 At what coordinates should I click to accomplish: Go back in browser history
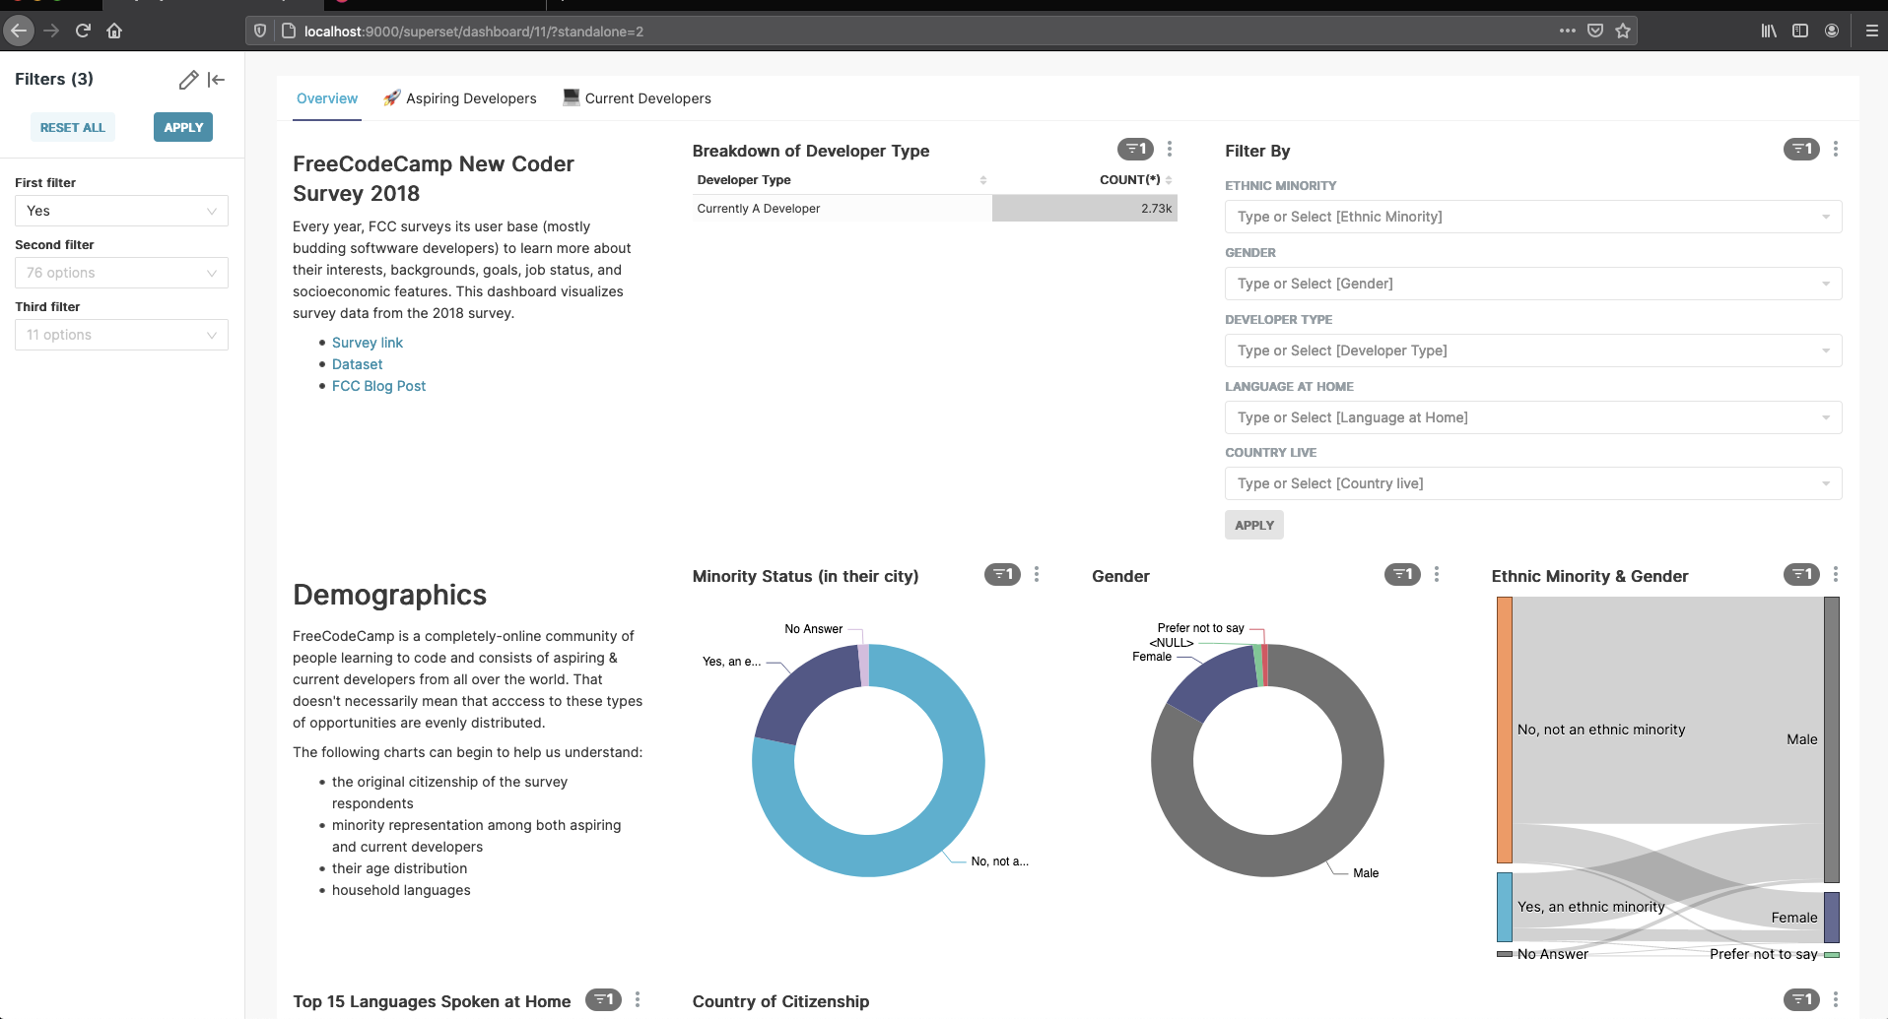point(18,31)
